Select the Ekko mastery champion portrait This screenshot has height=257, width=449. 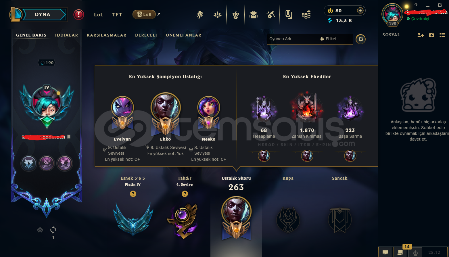point(166,107)
